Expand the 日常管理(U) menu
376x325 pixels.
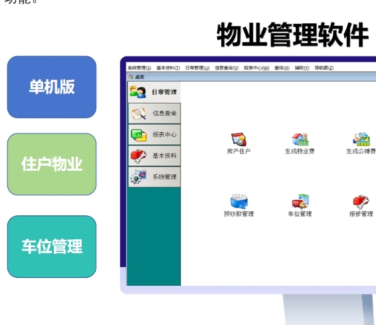(x=197, y=68)
